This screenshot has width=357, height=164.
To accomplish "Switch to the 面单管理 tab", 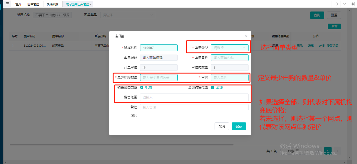I will (x=33, y=4).
